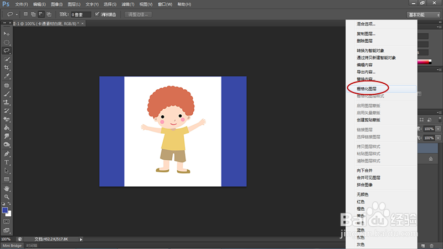This screenshot has width=443, height=249.
Task: Select the Lasso tool in the toolbox
Action: (x=7, y=50)
